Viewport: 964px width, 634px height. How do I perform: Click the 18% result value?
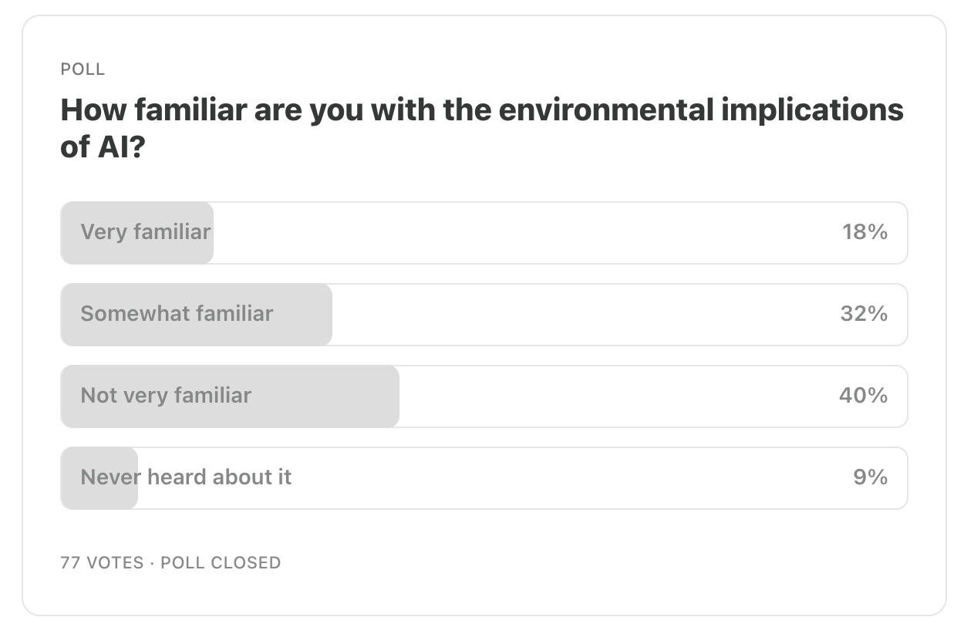coord(865,232)
